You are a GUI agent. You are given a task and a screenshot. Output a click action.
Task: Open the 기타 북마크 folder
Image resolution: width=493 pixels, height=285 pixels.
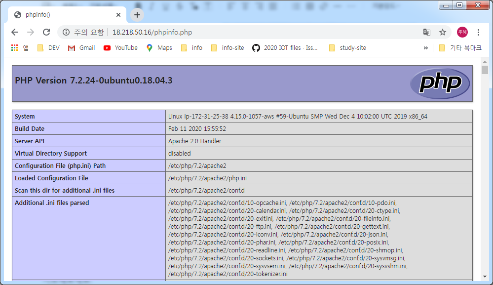pyautogui.click(x=460, y=48)
